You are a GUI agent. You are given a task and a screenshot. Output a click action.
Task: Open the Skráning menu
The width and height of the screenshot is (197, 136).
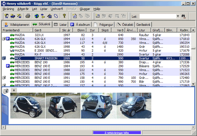8,9
